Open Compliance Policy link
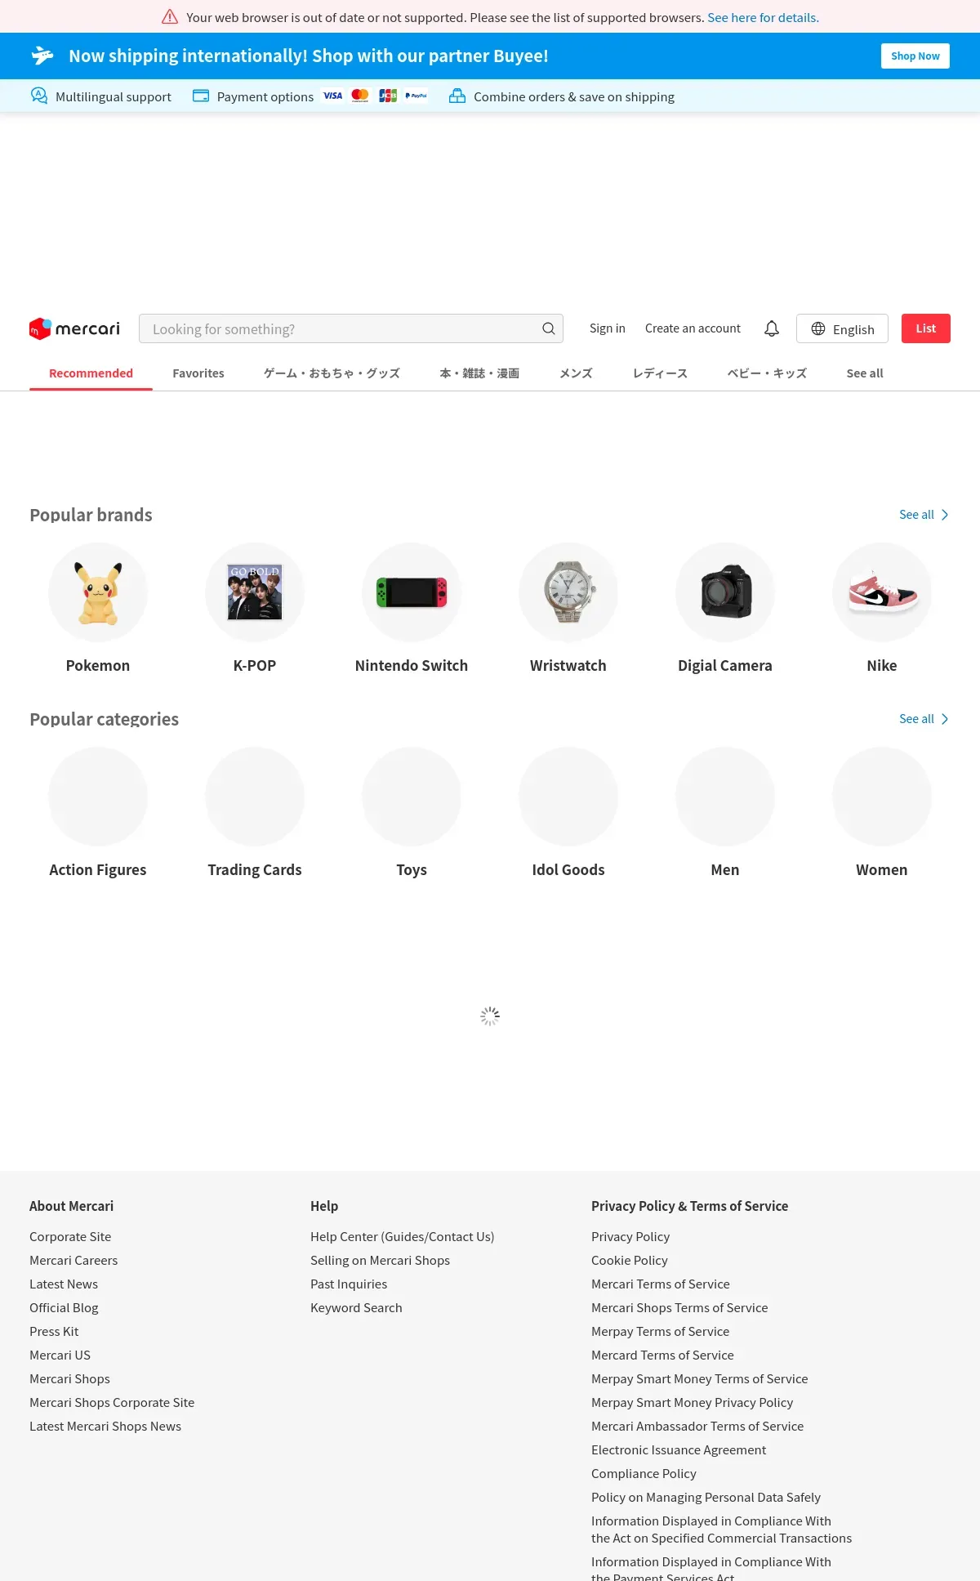This screenshot has width=980, height=1581. tap(644, 1474)
